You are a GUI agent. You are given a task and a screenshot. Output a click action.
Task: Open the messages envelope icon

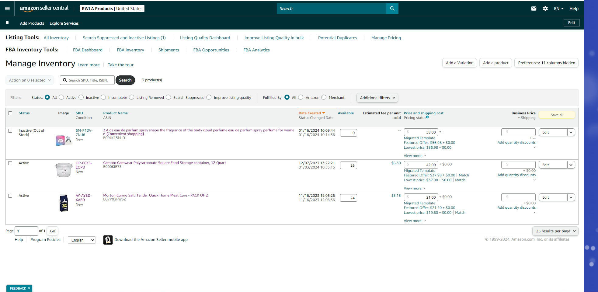point(534,9)
